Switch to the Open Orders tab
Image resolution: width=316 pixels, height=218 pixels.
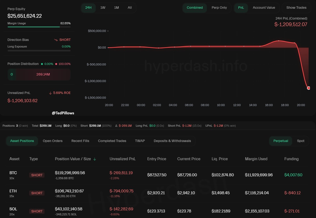tap(53, 141)
